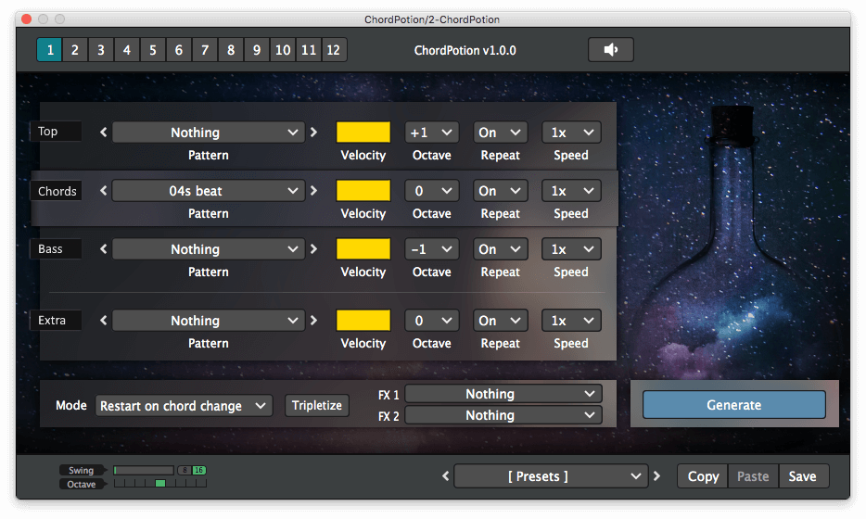Viewport: 866px width, 519px height.
Task: Open the Extra pattern dropdown
Action: click(209, 321)
